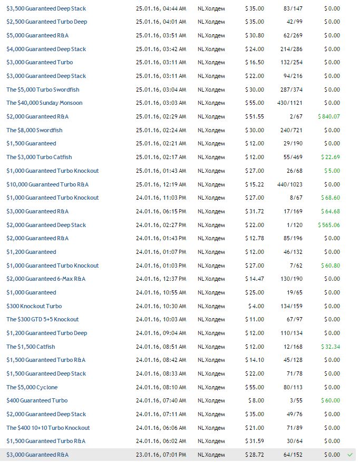Click the $840.07 winnings amount
This screenshot has width=359, height=462.
point(329,116)
